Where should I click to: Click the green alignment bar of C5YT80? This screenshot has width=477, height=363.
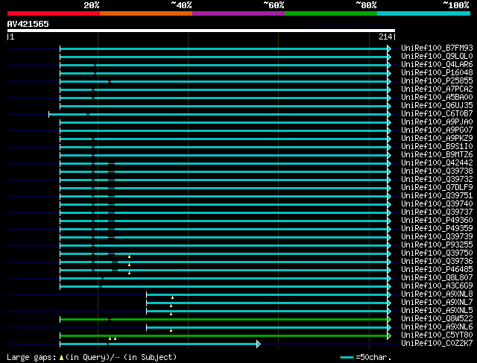click(224, 335)
